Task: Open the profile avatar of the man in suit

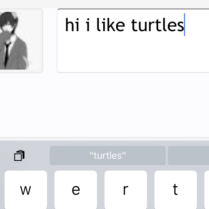Action: [x=21, y=41]
